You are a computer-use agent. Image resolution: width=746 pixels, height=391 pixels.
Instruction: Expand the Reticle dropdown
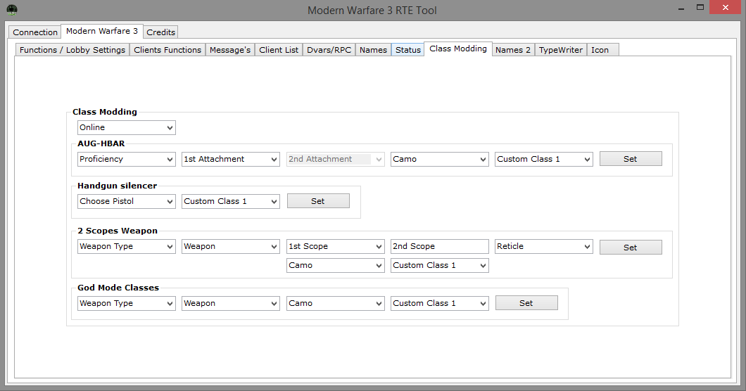click(543, 246)
